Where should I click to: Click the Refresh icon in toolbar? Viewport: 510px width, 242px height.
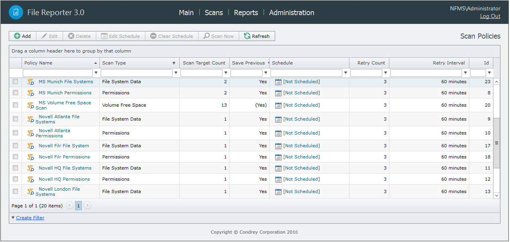[x=247, y=36]
